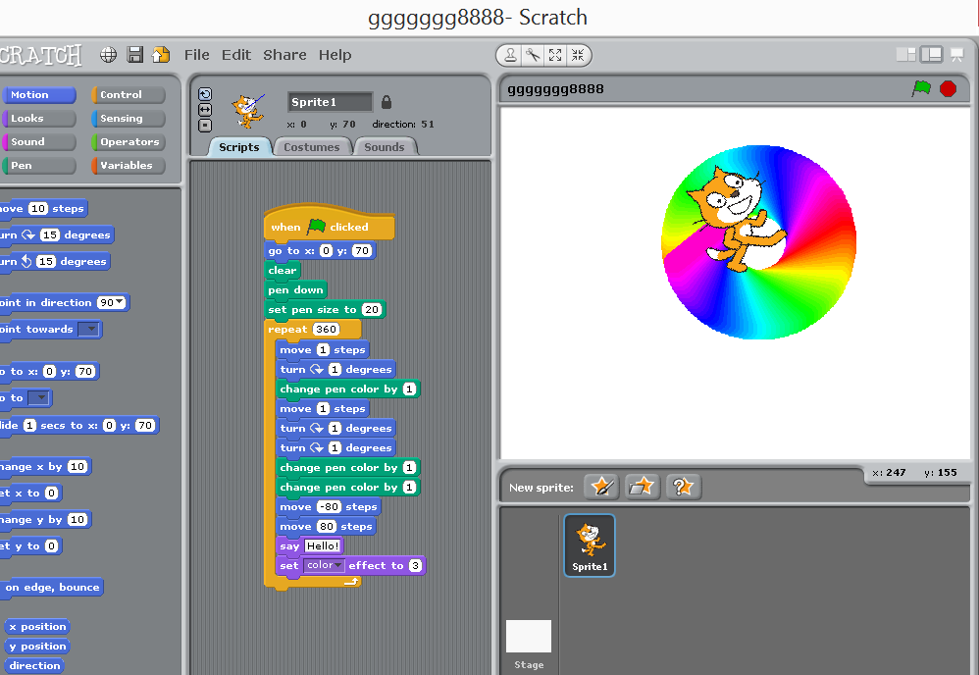
Task: Toggle the sprite lock padlock icon
Action: pos(386,102)
